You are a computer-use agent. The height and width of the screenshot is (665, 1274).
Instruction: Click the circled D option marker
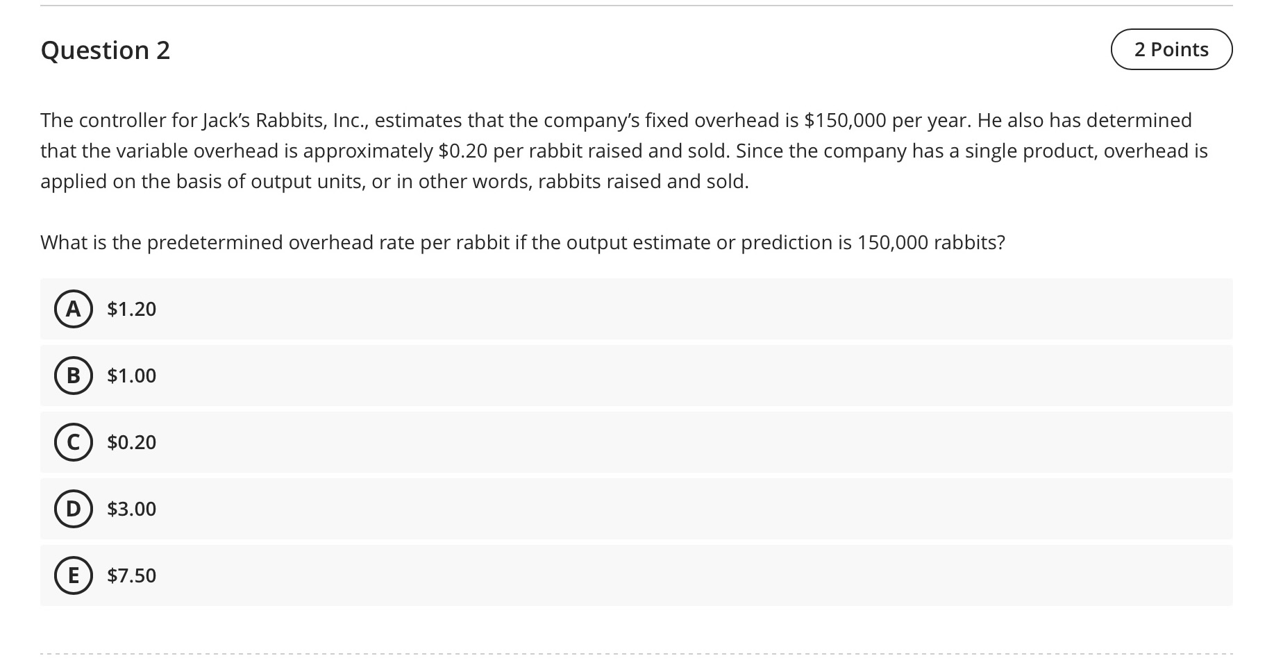(73, 509)
